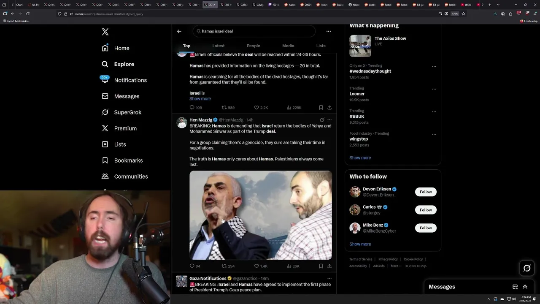Screen dimensions: 540x304
Task: Open Privacy Policy link
Action: point(388,259)
